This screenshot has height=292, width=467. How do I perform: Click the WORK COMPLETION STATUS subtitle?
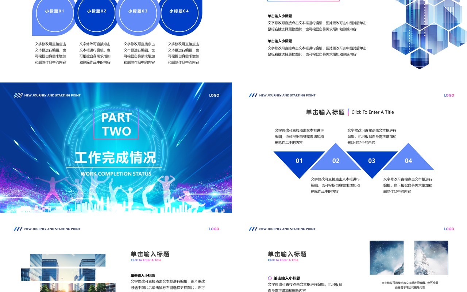[x=116, y=174]
